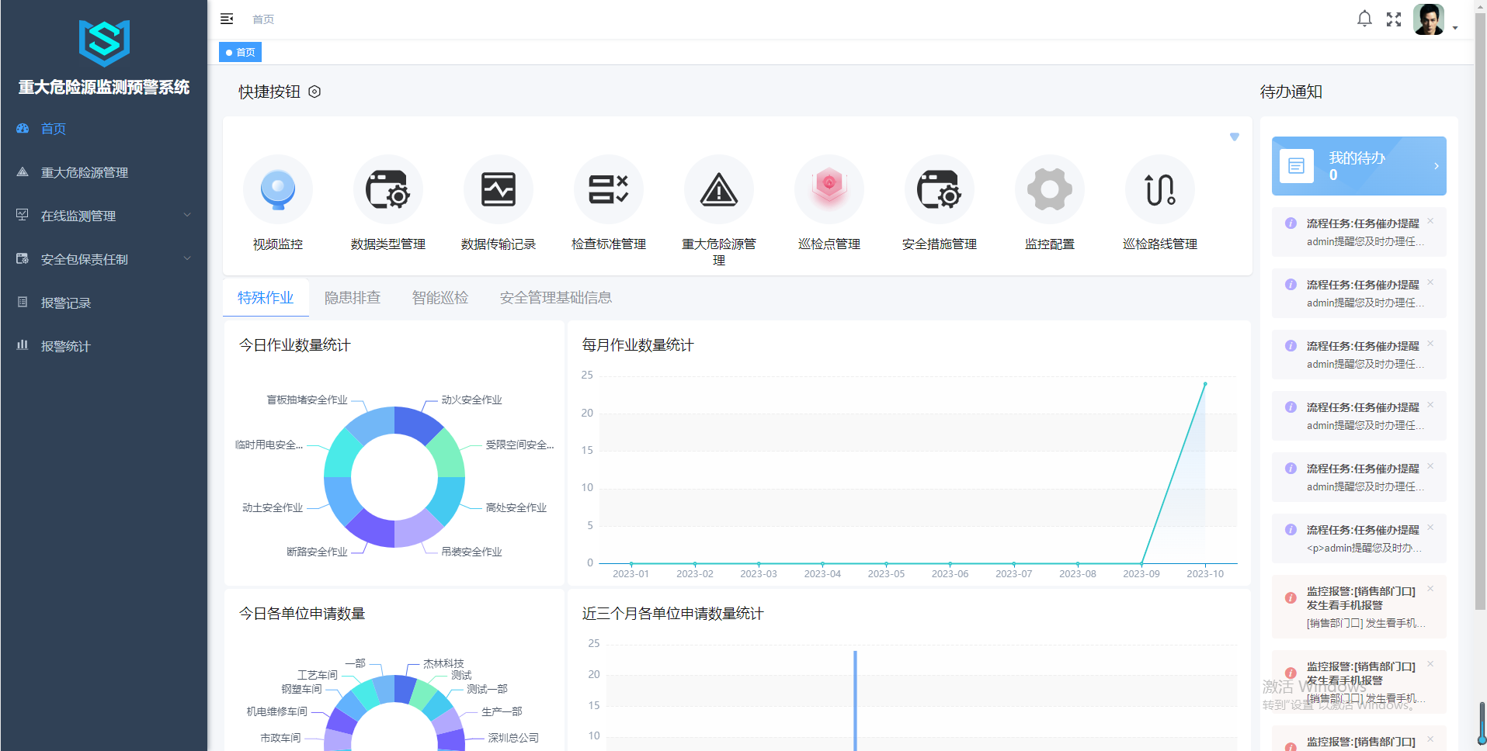Switch to the 智能巡检 tab
The height and width of the screenshot is (751, 1487).
(x=440, y=298)
